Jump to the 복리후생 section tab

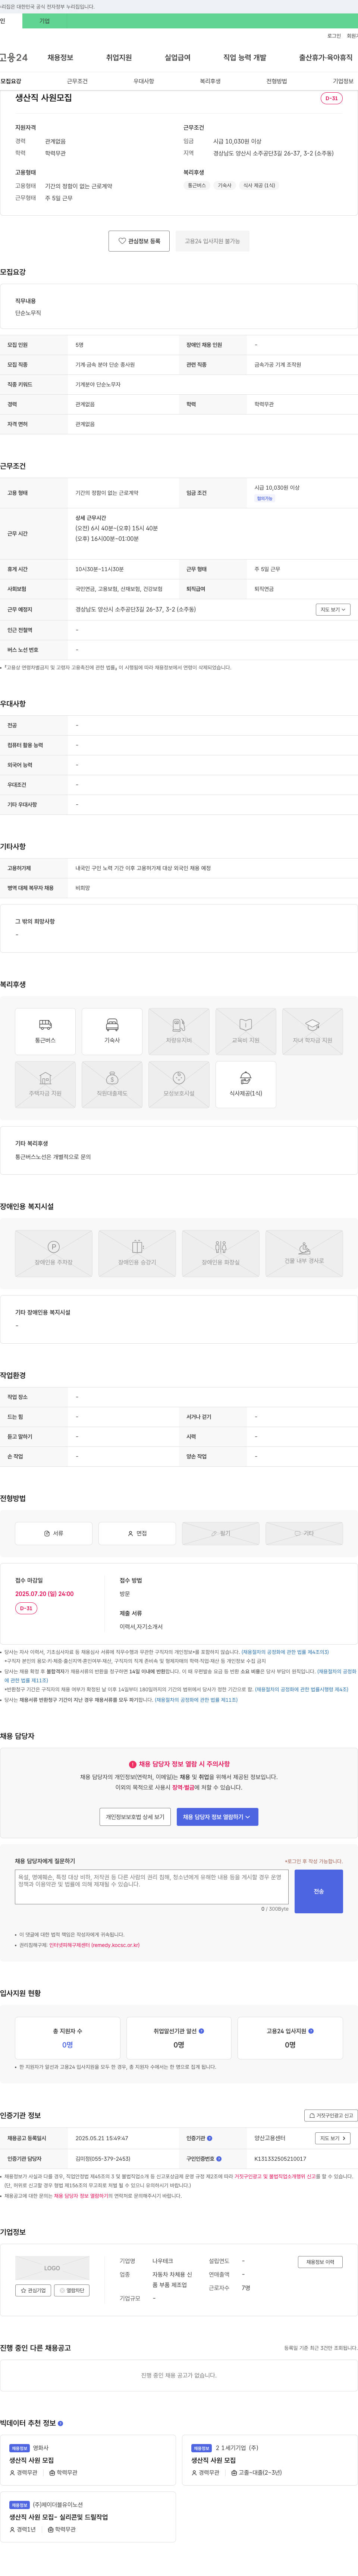click(x=210, y=81)
